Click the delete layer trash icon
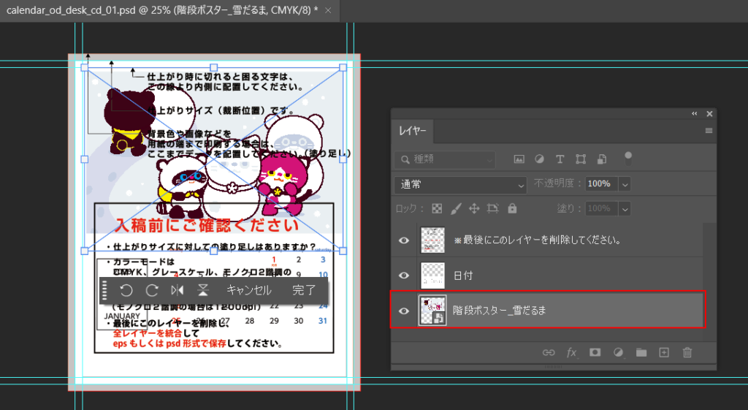The width and height of the screenshot is (748, 410). [687, 352]
